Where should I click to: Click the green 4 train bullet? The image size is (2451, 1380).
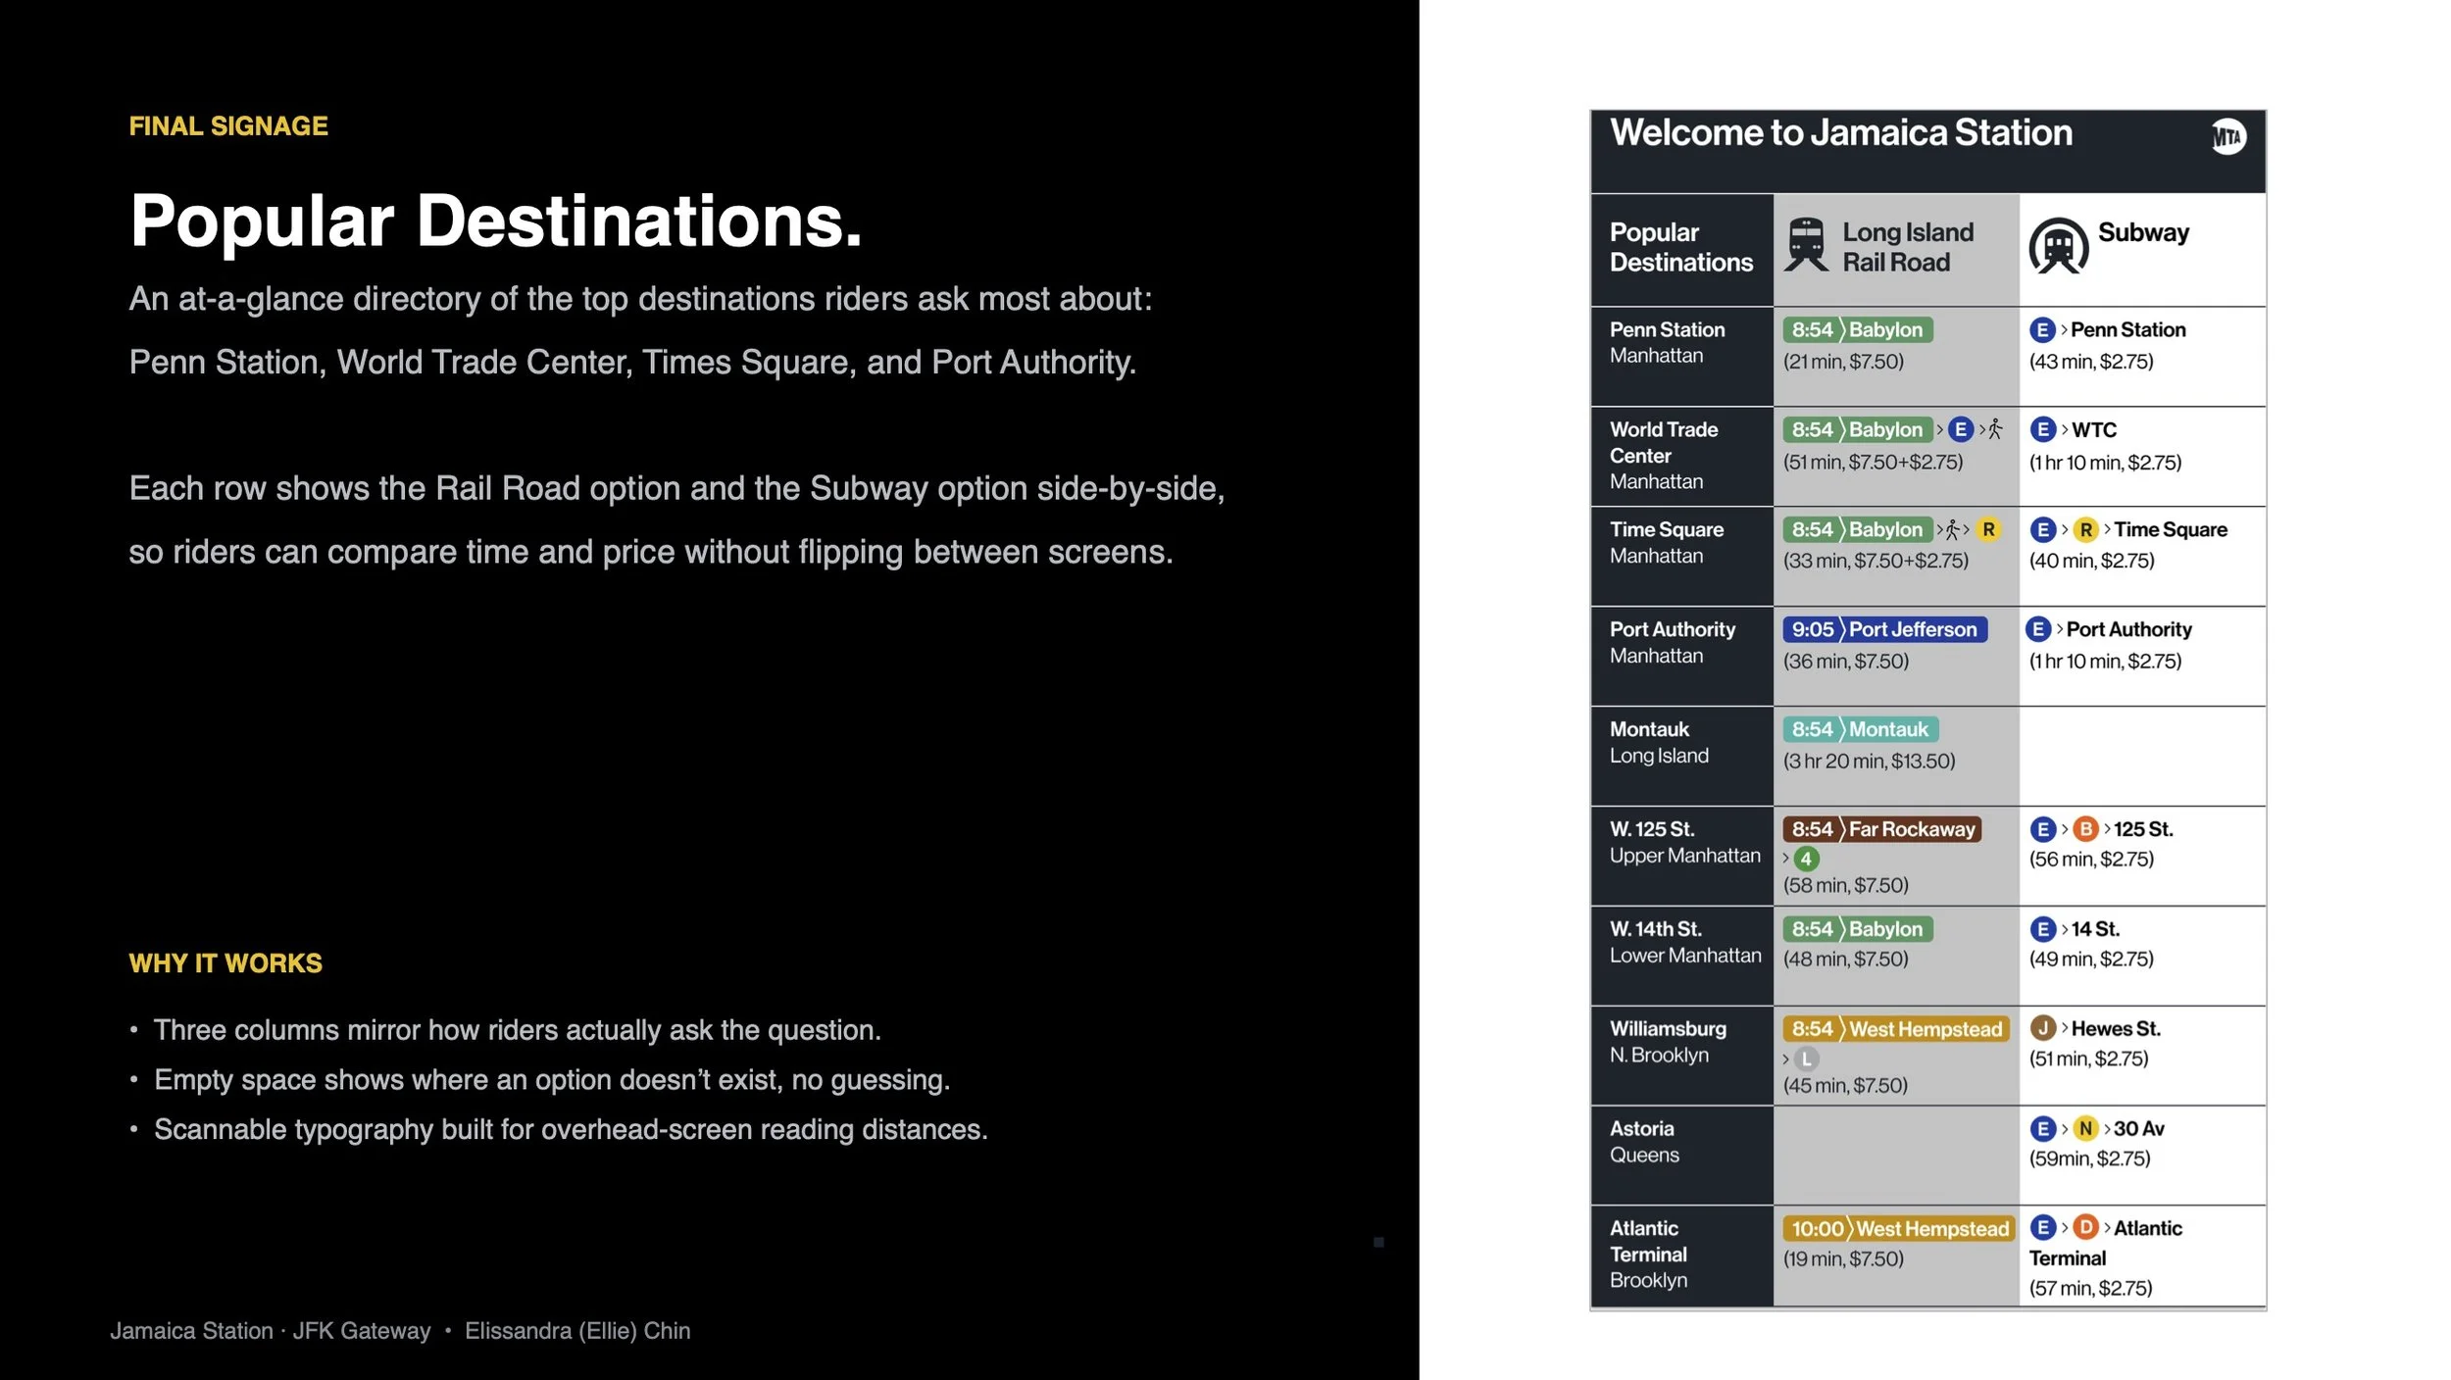tap(1806, 859)
